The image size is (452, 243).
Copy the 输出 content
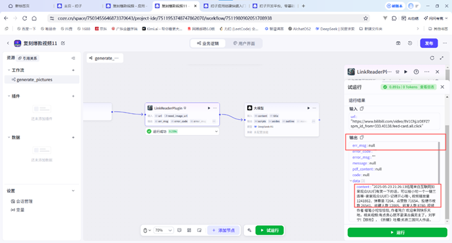(x=362, y=138)
